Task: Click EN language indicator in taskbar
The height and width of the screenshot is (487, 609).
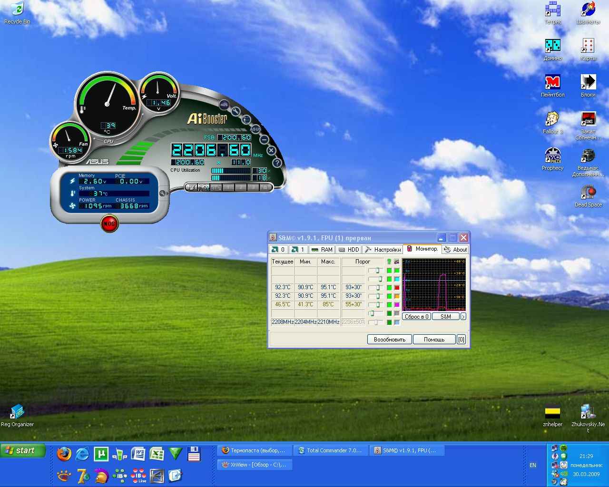Action: coord(533,465)
